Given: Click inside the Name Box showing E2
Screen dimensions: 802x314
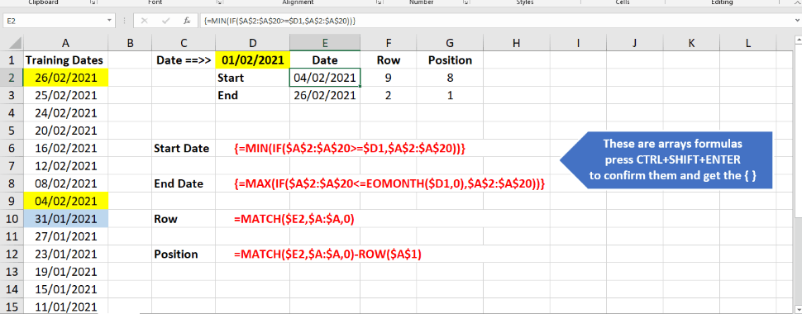Looking at the screenshot, I should coord(54,21).
